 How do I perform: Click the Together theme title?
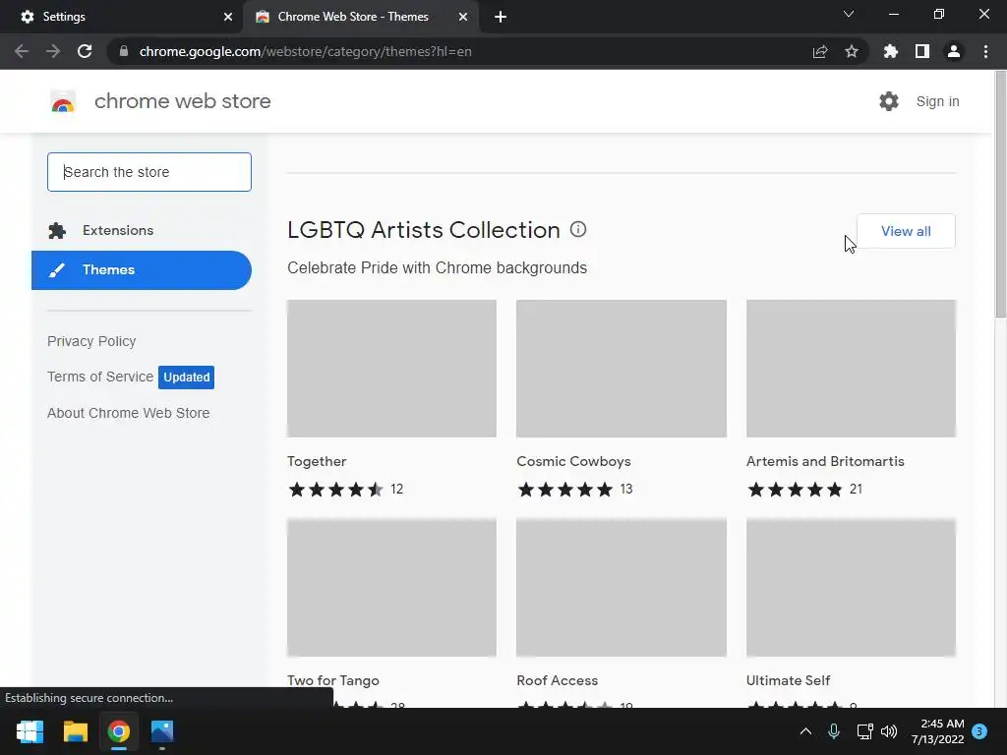(x=317, y=461)
